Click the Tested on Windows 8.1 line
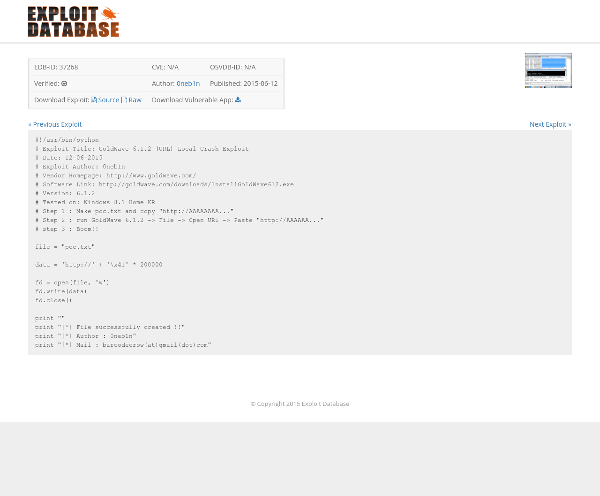Screen dimensions: 600x496 [95, 203]
